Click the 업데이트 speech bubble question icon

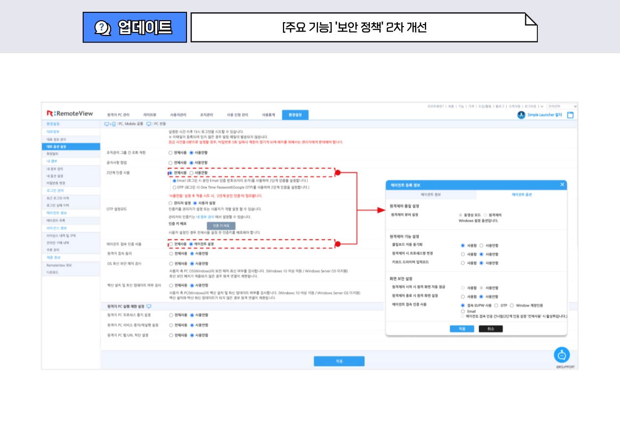point(102,28)
